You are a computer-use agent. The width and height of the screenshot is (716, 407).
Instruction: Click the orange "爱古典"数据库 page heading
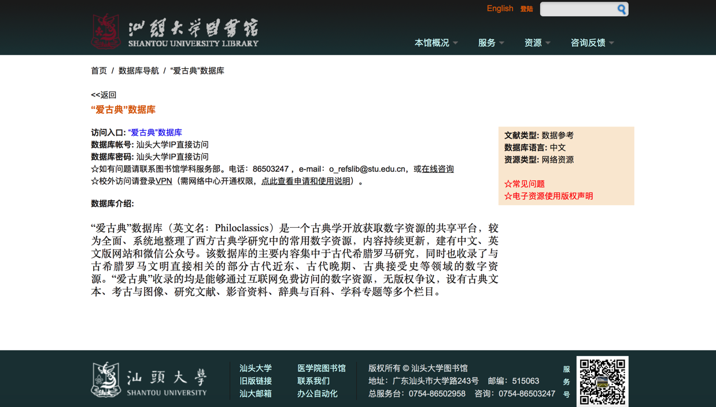(x=123, y=110)
